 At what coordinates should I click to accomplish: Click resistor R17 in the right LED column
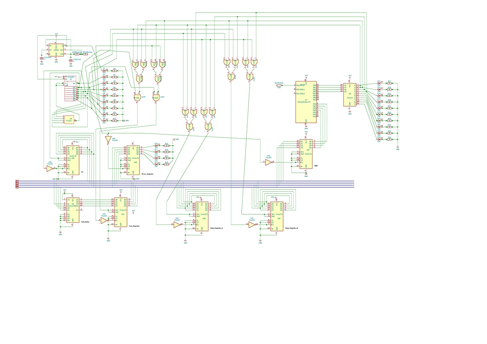pyautogui.click(x=390, y=83)
